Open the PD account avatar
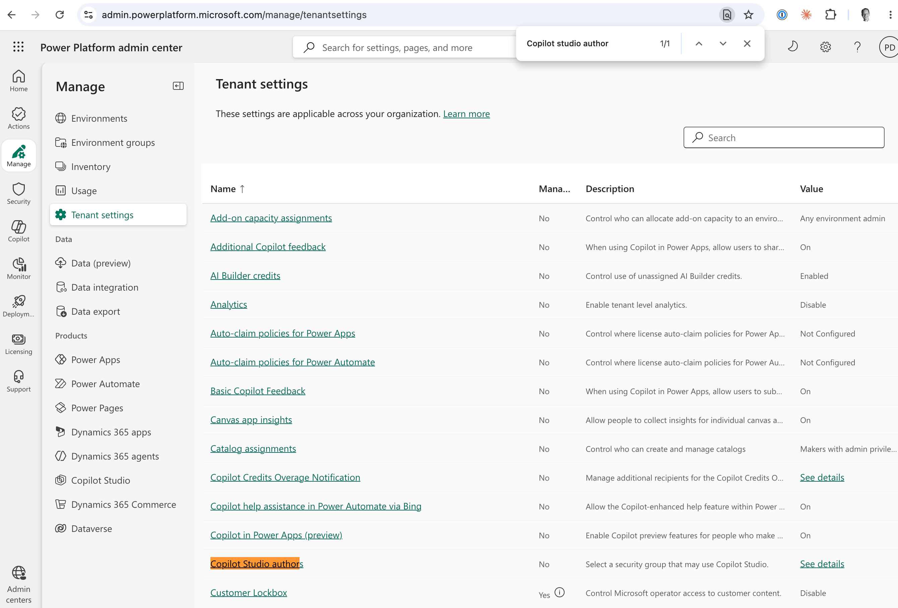This screenshot has height=608, width=898. (889, 47)
